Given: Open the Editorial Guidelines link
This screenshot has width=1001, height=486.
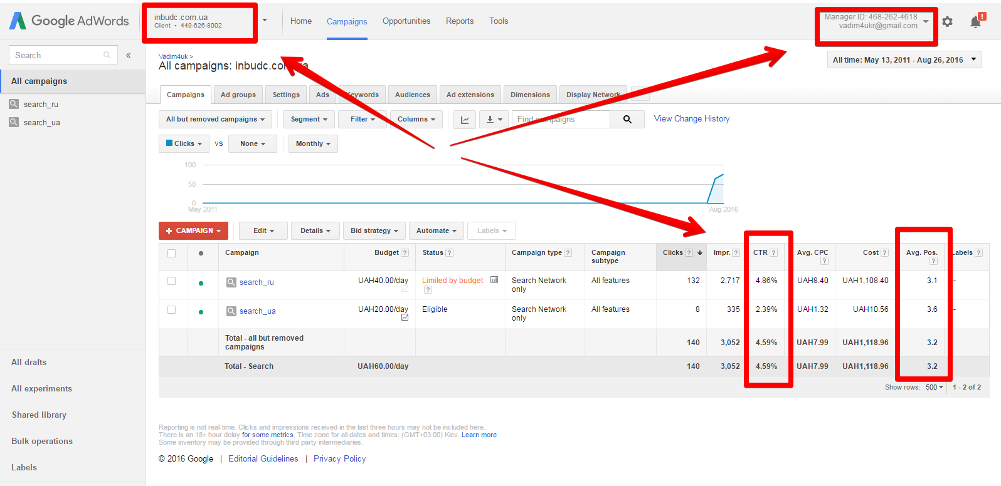Looking at the screenshot, I should pyautogui.click(x=263, y=458).
